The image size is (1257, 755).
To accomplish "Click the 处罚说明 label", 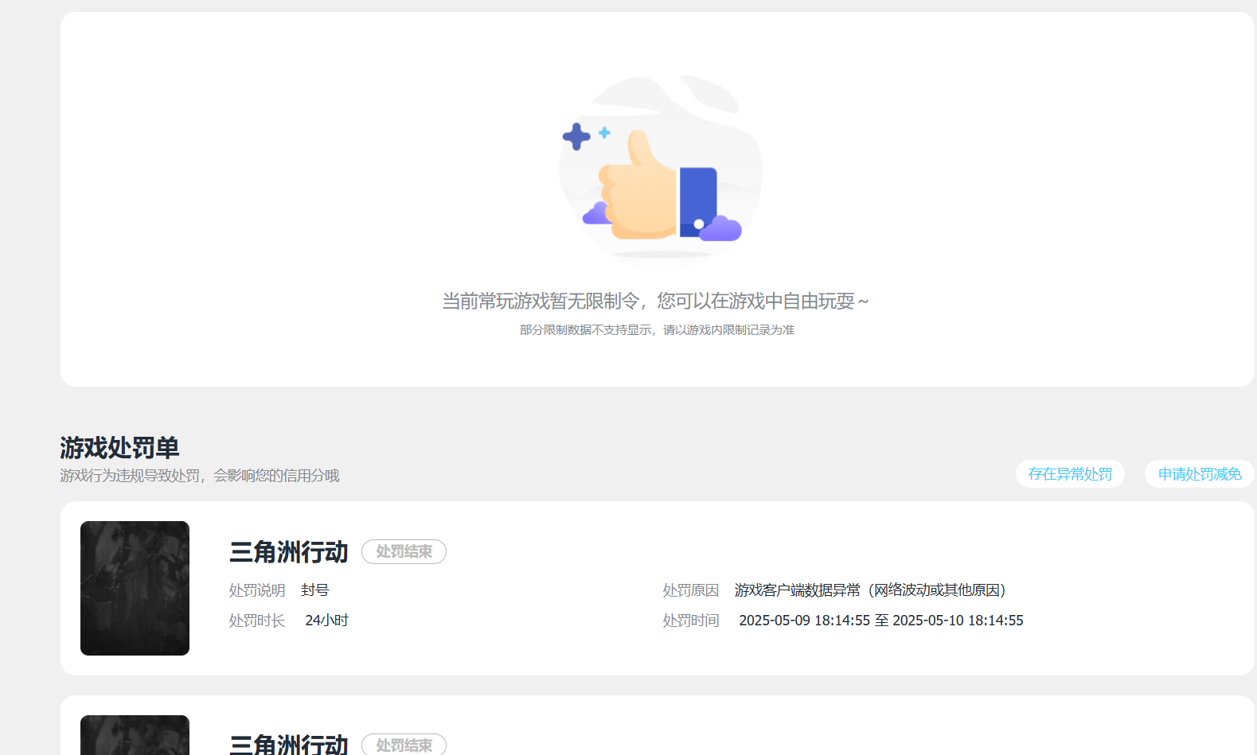I will [x=257, y=590].
